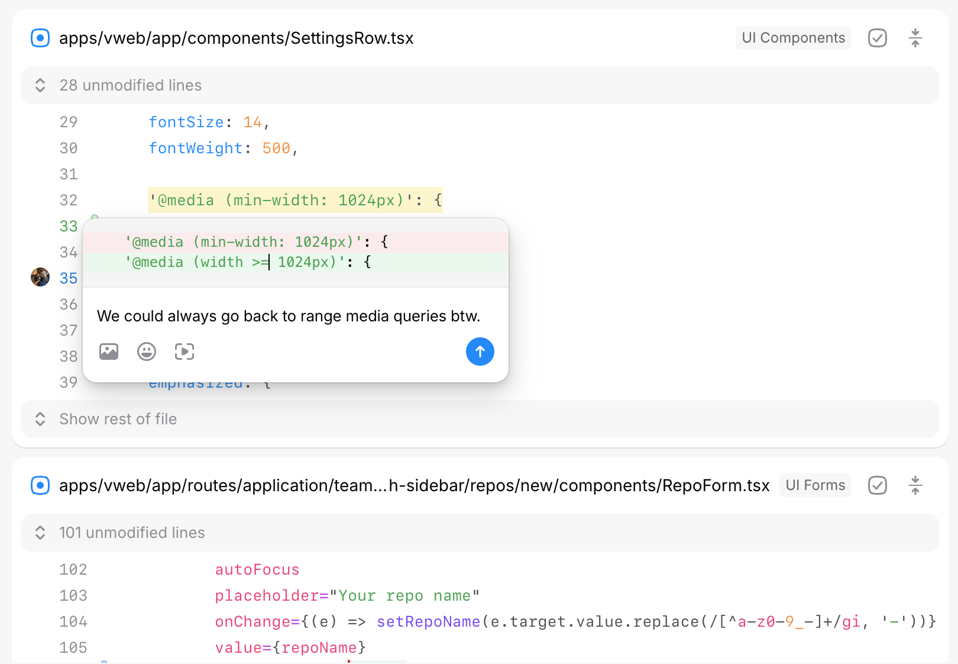Expand the 101 unmodified lines
The width and height of the screenshot is (958, 664).
click(x=131, y=533)
